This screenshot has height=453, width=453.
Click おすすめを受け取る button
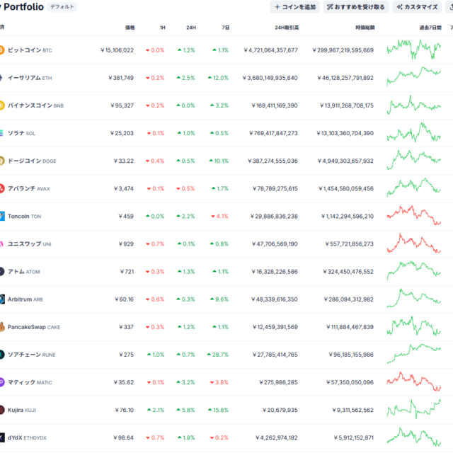coord(355,7)
